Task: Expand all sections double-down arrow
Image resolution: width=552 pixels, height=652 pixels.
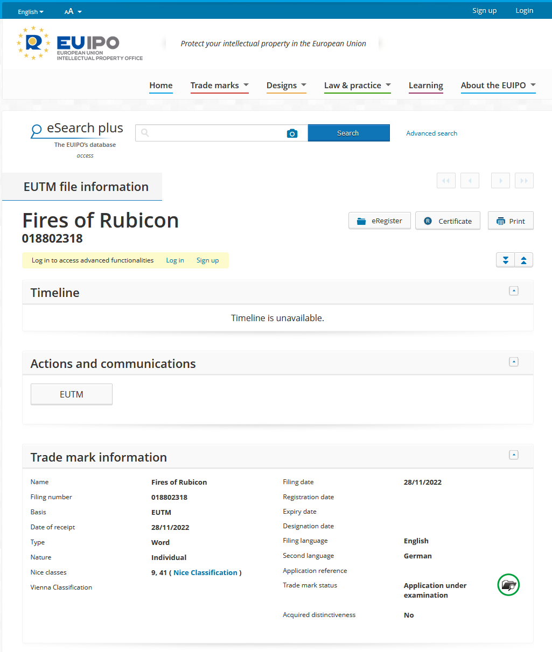Action: click(x=505, y=260)
